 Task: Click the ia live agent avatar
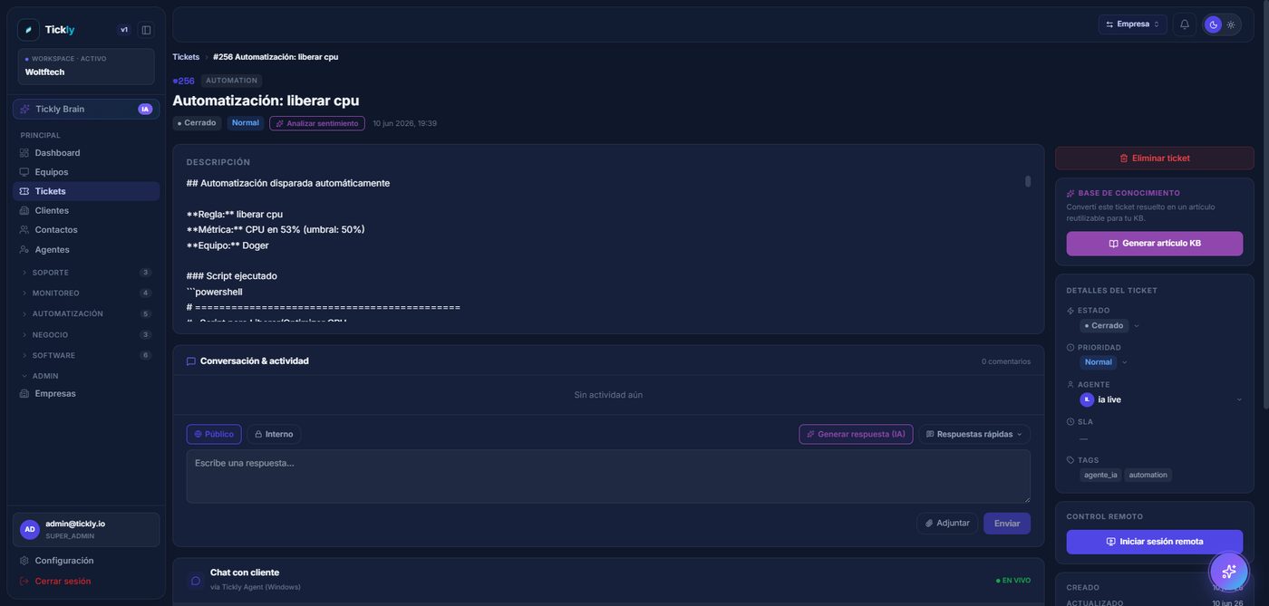[x=1087, y=399]
